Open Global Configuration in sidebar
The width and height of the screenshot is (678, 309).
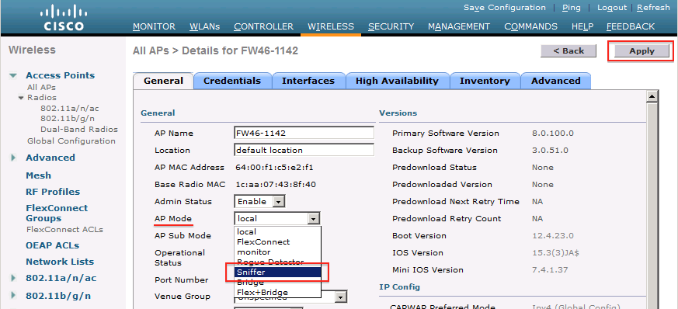point(71,141)
